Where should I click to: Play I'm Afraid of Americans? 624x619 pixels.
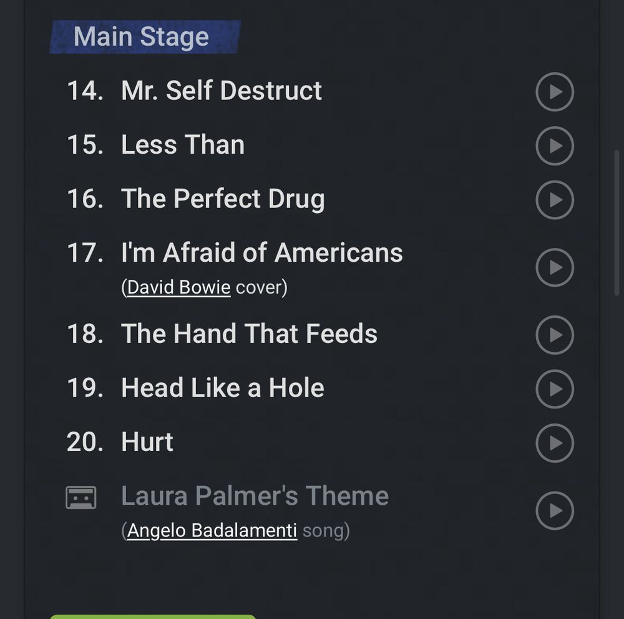pos(554,267)
